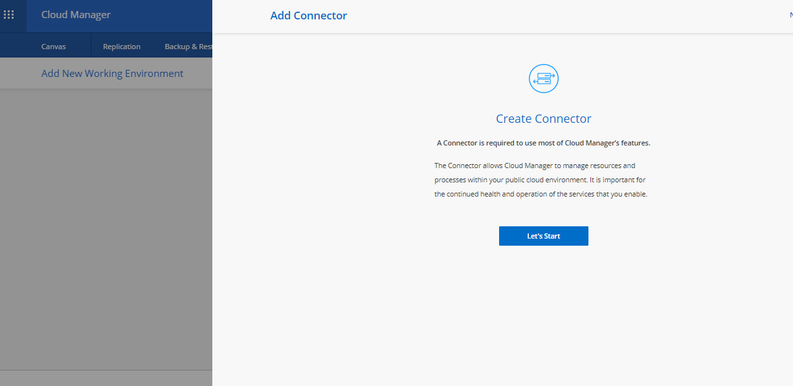The image size is (793, 386).
Task: Click blank header area right of Add Connector
Action: pyautogui.click(x=550, y=16)
